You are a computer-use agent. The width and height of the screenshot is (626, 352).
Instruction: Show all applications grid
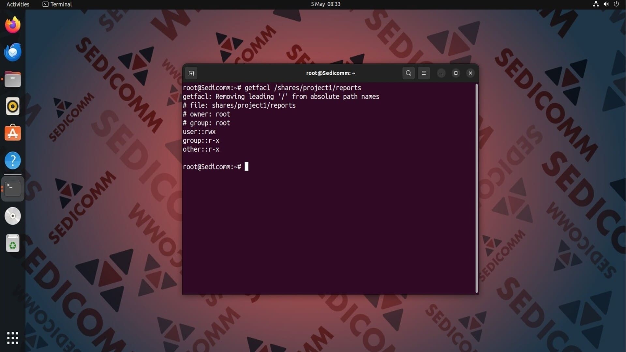pyautogui.click(x=13, y=338)
